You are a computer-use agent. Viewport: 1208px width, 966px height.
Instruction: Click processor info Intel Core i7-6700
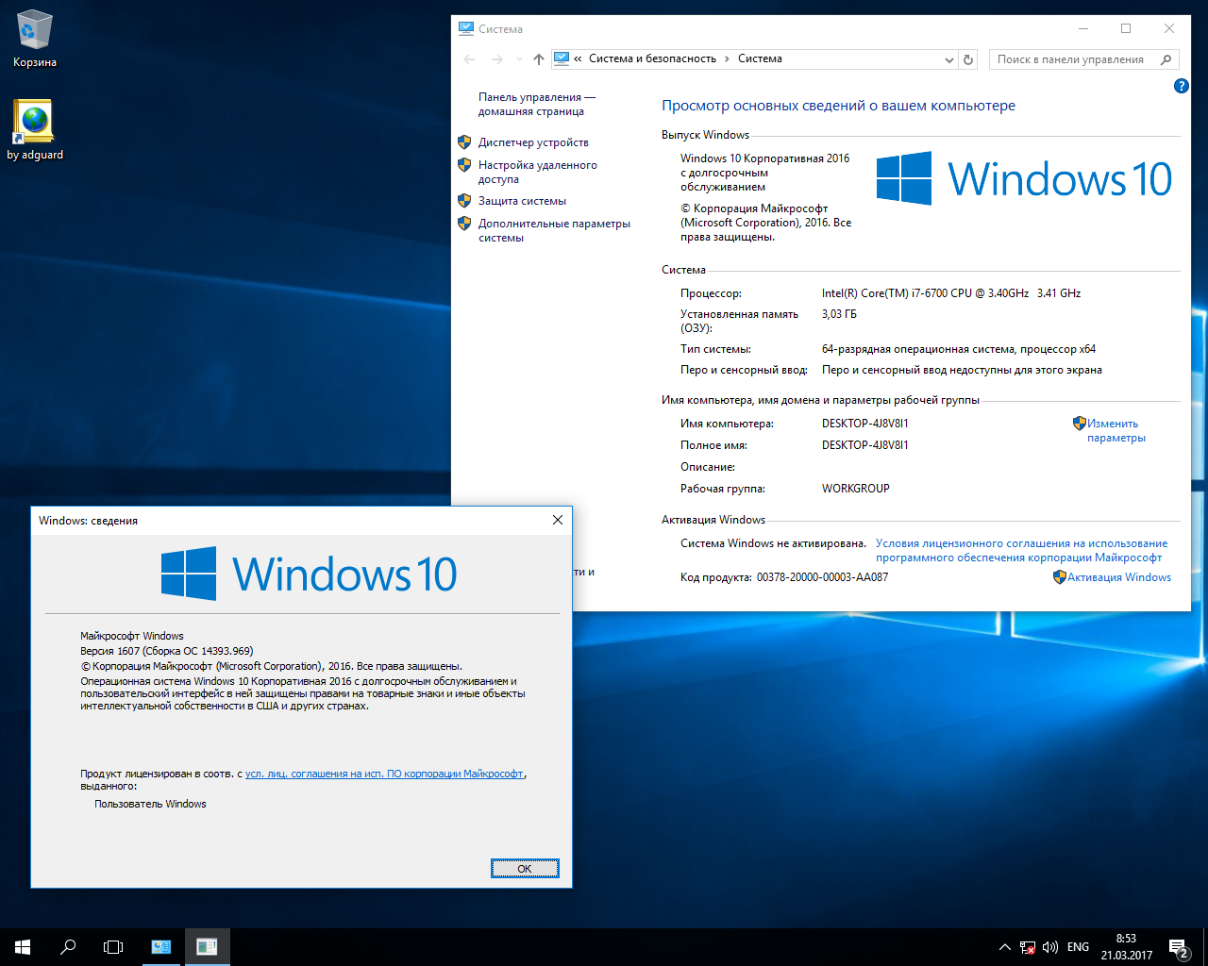(x=951, y=293)
